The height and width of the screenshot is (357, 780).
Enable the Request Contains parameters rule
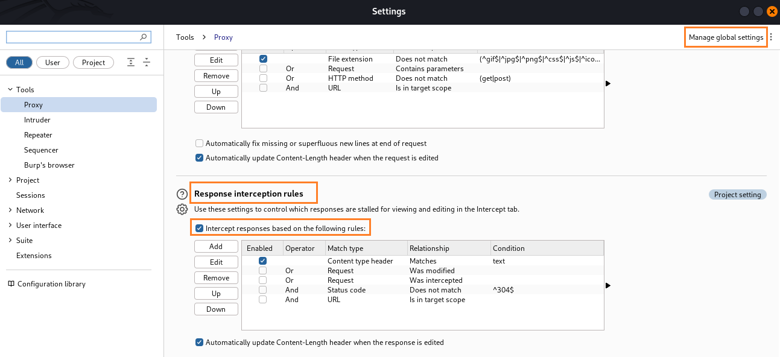pyautogui.click(x=263, y=69)
